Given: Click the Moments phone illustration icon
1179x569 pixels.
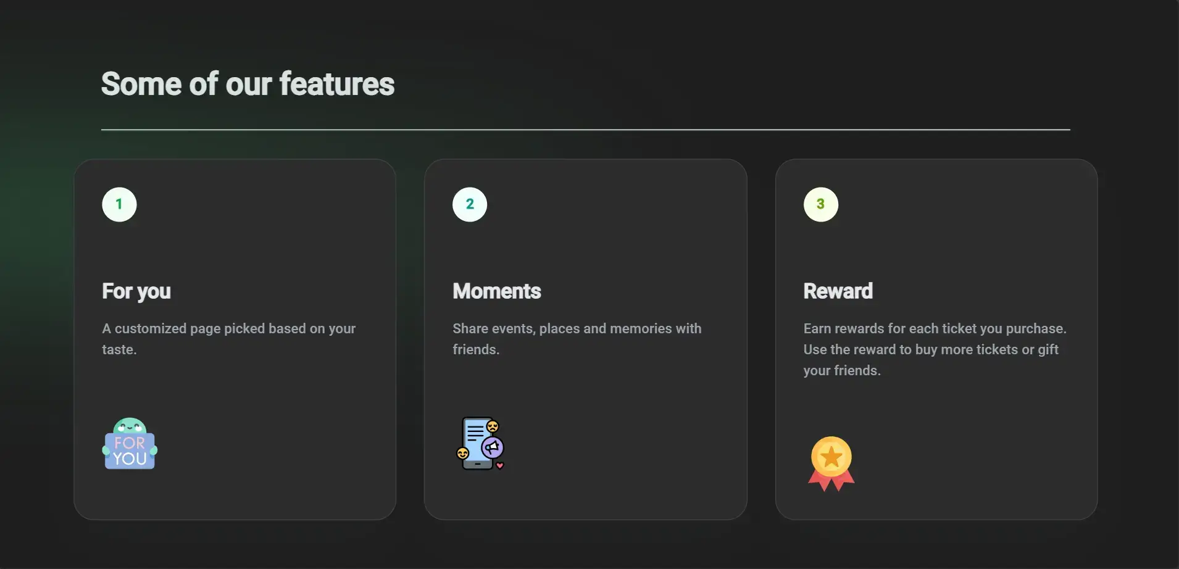Looking at the screenshot, I should (480, 443).
